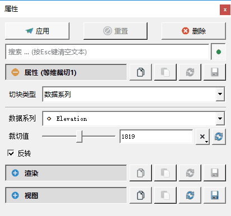The width and height of the screenshot is (231, 216).
Task: Click the 应用 button
Action: (37, 31)
